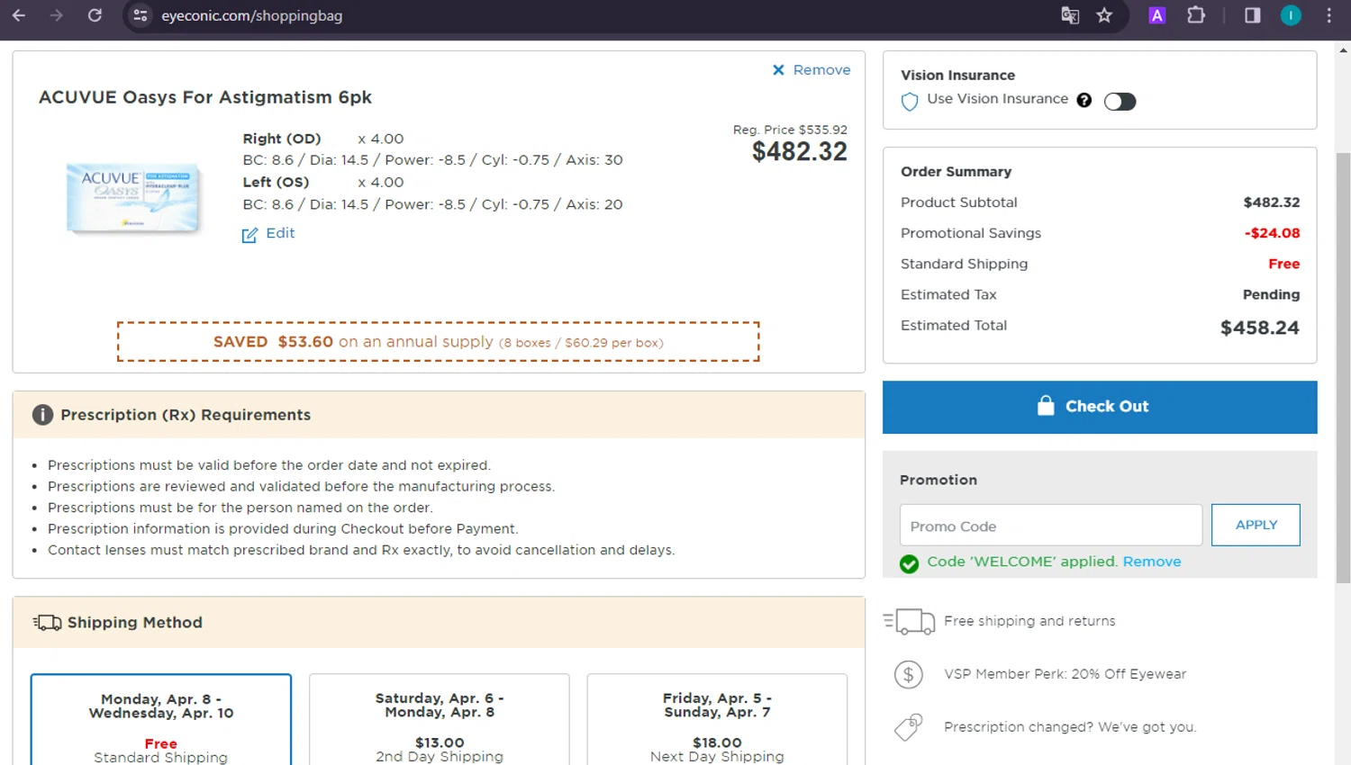This screenshot has width=1351, height=765.
Task: Select $13.00 2nd Day Shipping option
Action: click(x=440, y=720)
